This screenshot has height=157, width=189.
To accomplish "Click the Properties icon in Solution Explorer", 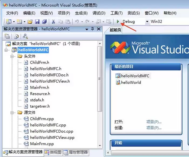I will pyautogui.click(x=7, y=36).
